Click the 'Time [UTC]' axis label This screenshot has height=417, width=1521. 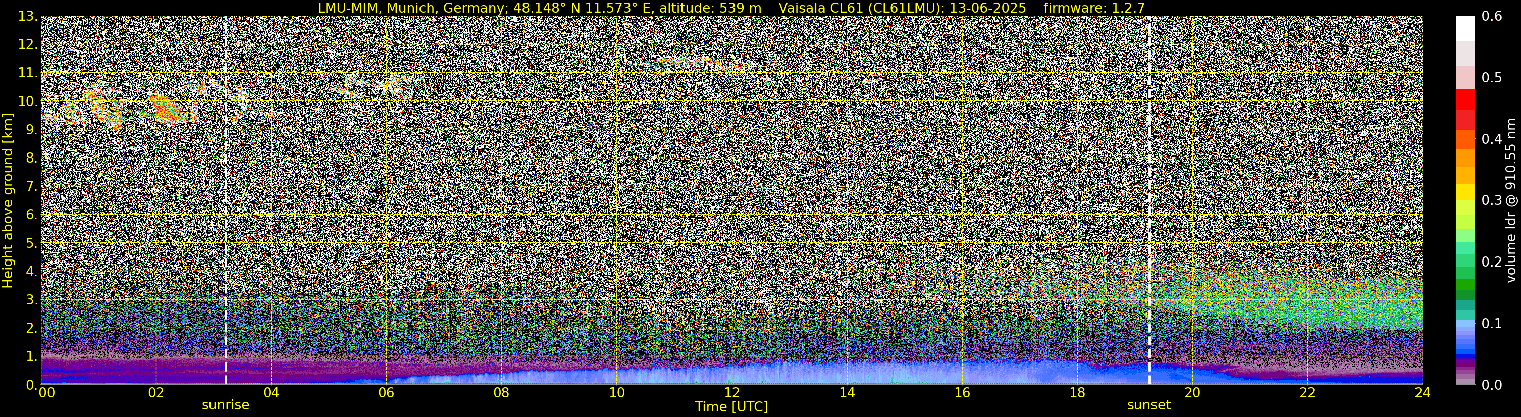731,407
